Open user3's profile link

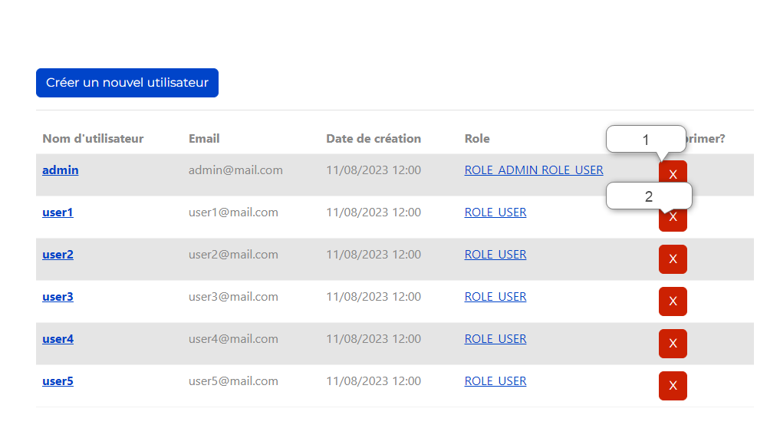coord(58,297)
